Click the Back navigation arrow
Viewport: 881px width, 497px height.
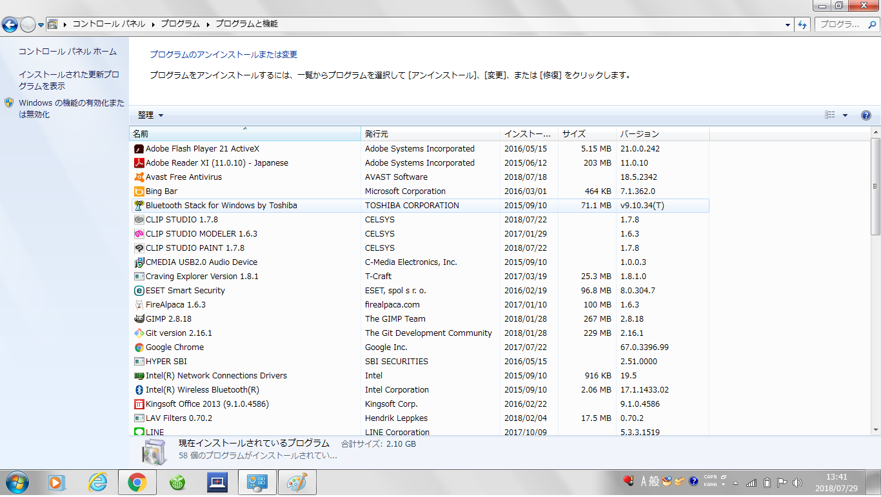10,24
